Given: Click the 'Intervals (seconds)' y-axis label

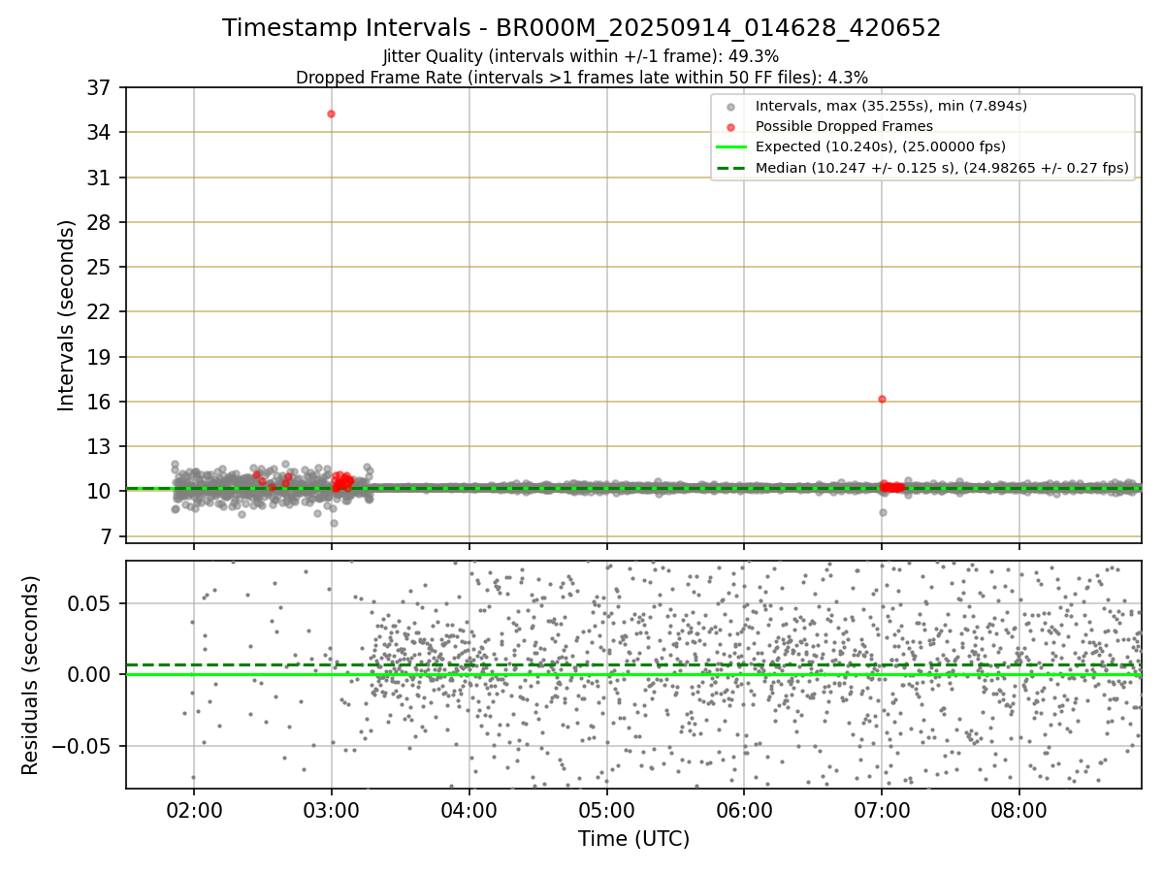Looking at the screenshot, I should [x=66, y=315].
